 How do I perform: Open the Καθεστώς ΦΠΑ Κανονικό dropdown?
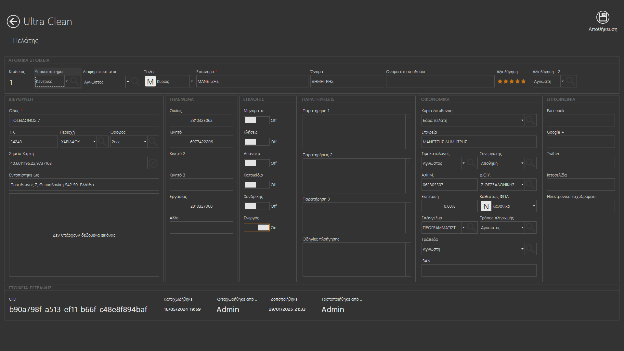pyautogui.click(x=534, y=206)
